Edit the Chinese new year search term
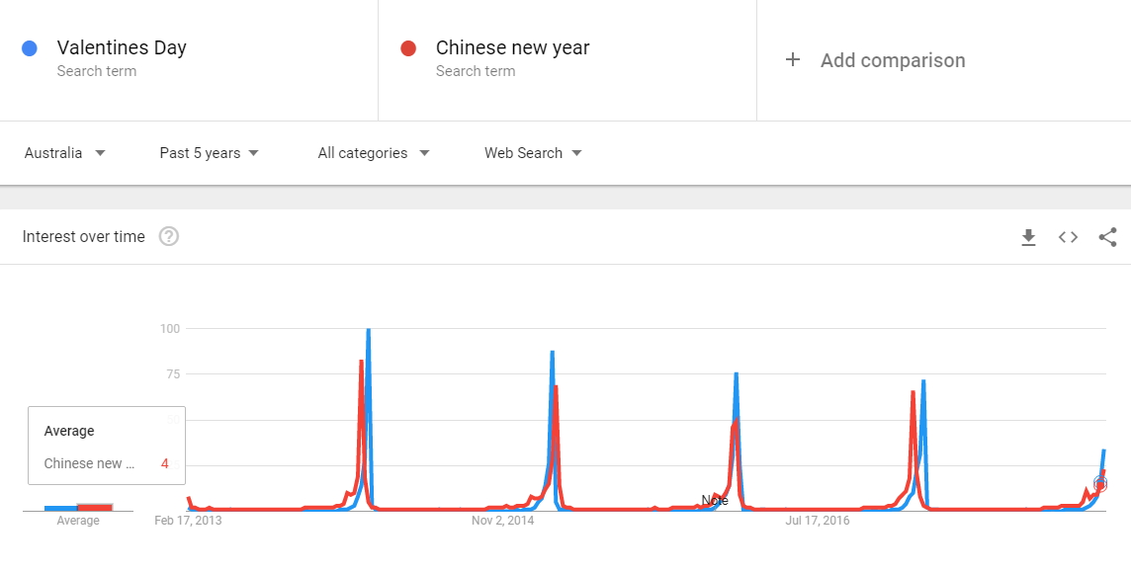This screenshot has height=573, width=1131. (x=513, y=47)
